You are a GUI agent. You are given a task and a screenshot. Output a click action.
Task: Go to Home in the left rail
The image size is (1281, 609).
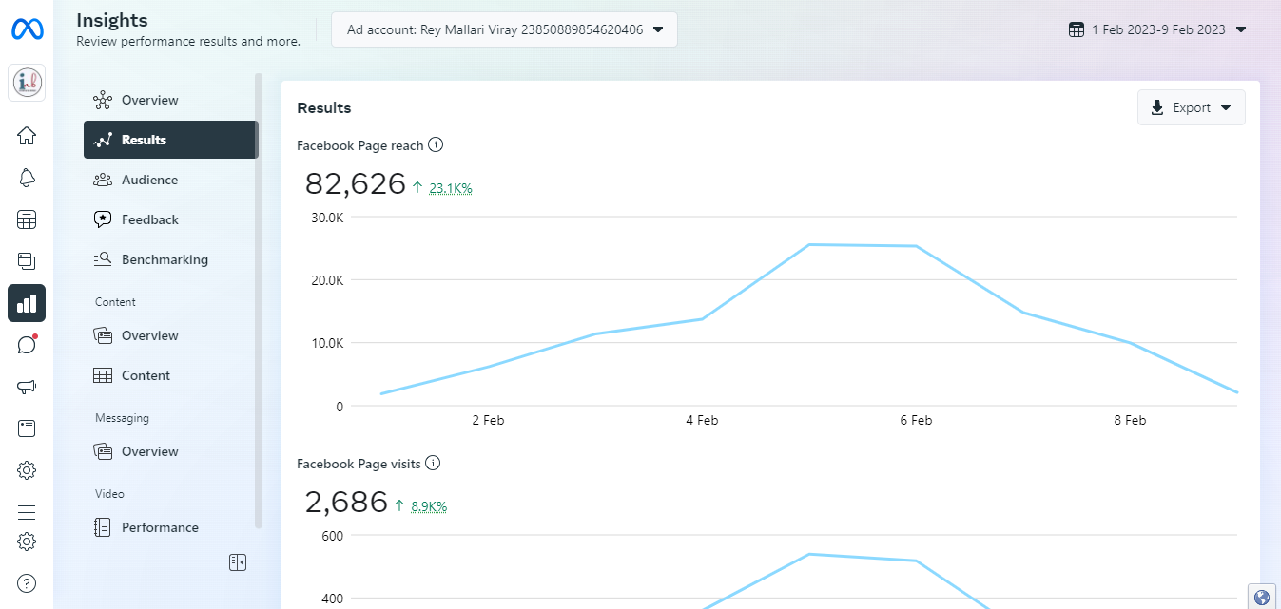click(27, 136)
